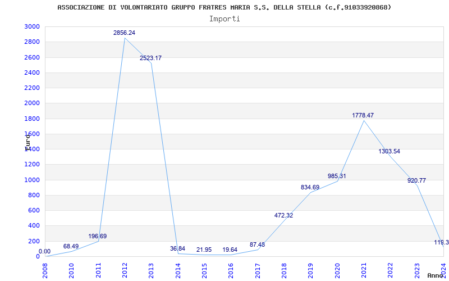
Task: Click the 2021 x-axis year label
Action: pos(364,270)
